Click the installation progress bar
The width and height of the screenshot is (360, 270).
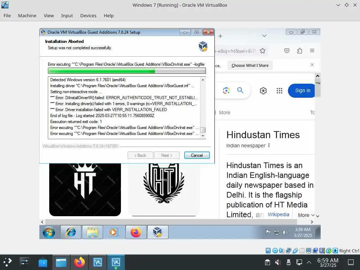click(x=127, y=71)
